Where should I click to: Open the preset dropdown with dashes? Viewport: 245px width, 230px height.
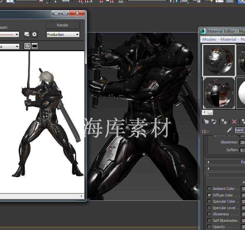point(9,35)
